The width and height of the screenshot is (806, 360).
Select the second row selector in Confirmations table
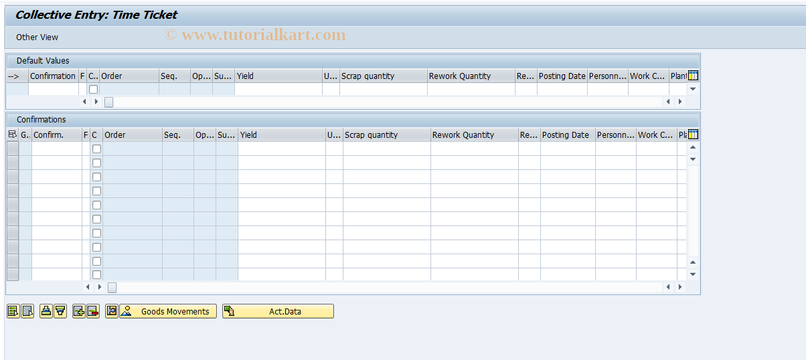(x=13, y=163)
